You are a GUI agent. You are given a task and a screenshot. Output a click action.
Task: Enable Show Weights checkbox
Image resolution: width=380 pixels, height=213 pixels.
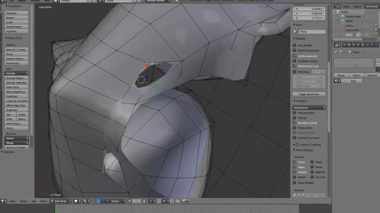(x=294, y=183)
